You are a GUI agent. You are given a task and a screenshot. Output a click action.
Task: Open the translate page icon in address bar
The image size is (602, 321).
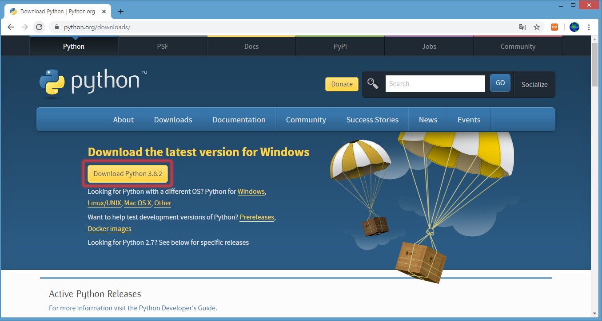click(522, 27)
